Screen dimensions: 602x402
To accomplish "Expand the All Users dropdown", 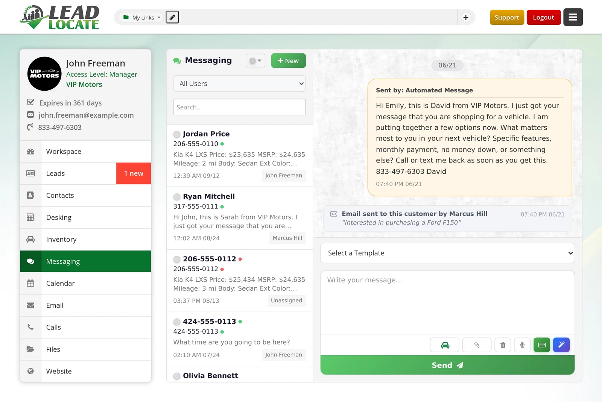I will pos(240,83).
